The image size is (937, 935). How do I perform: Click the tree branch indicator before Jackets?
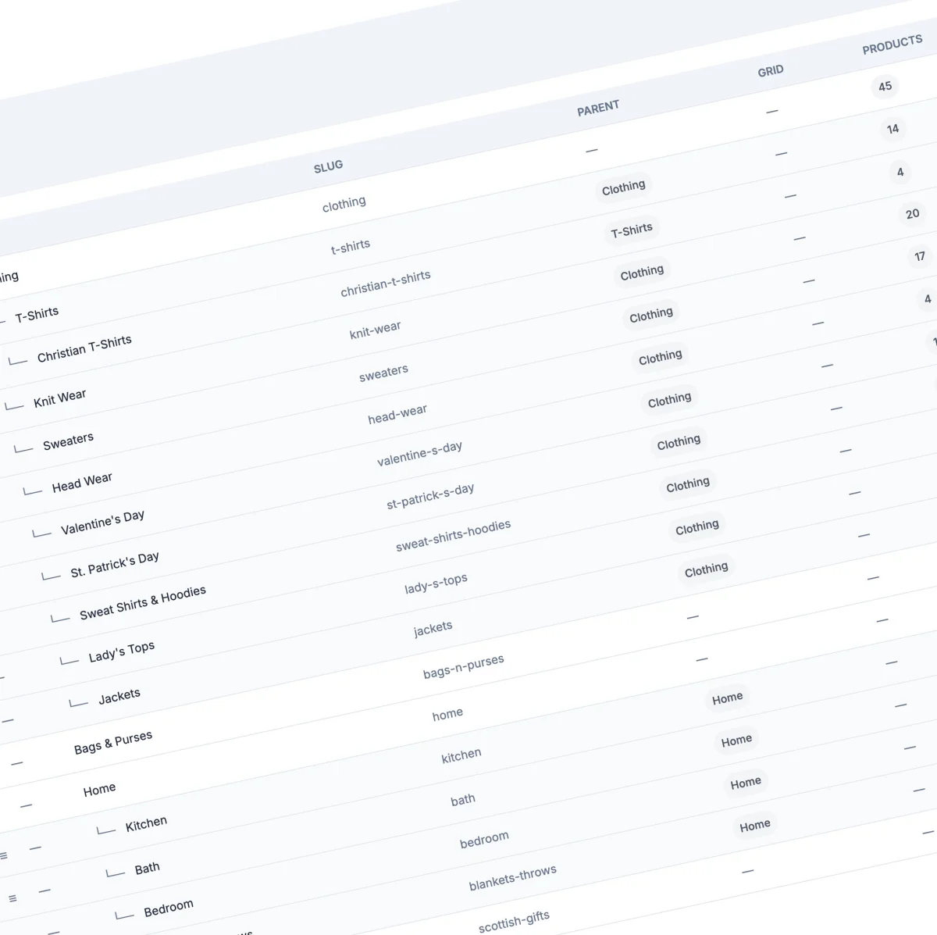[x=79, y=702]
